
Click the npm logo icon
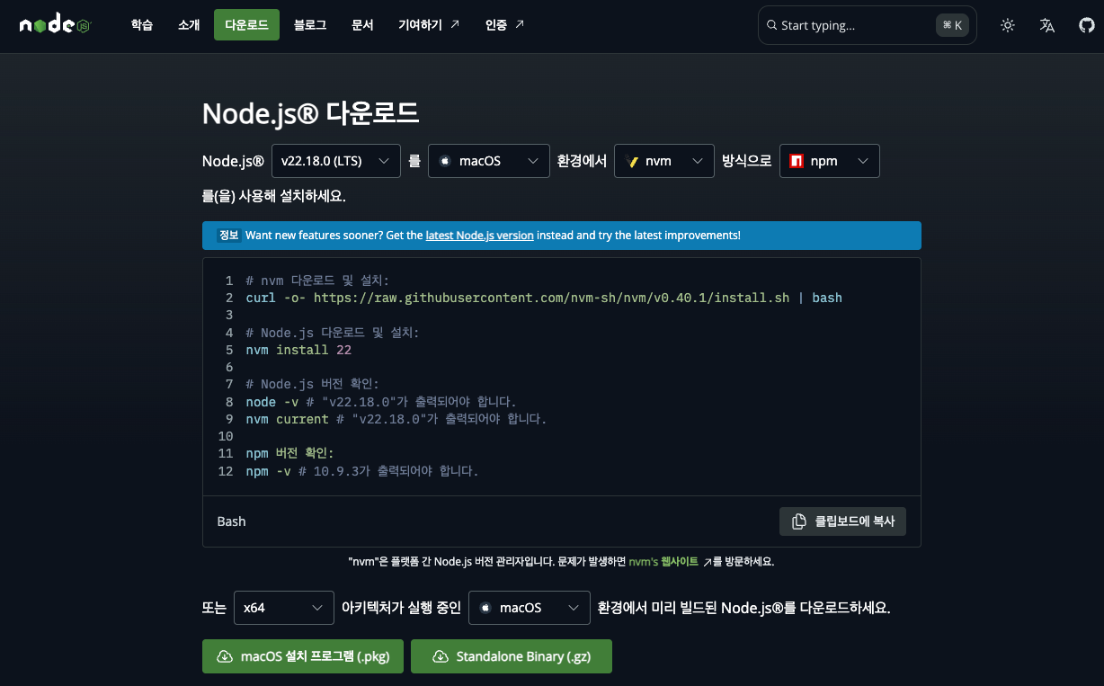796,161
